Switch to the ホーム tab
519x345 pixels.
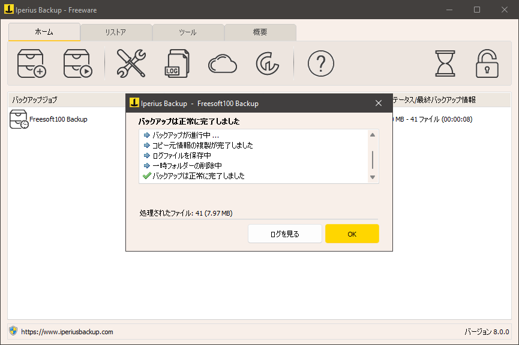point(44,32)
